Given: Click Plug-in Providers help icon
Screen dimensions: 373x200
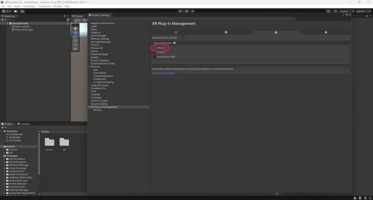Looking at the screenshot, I should (174, 43).
